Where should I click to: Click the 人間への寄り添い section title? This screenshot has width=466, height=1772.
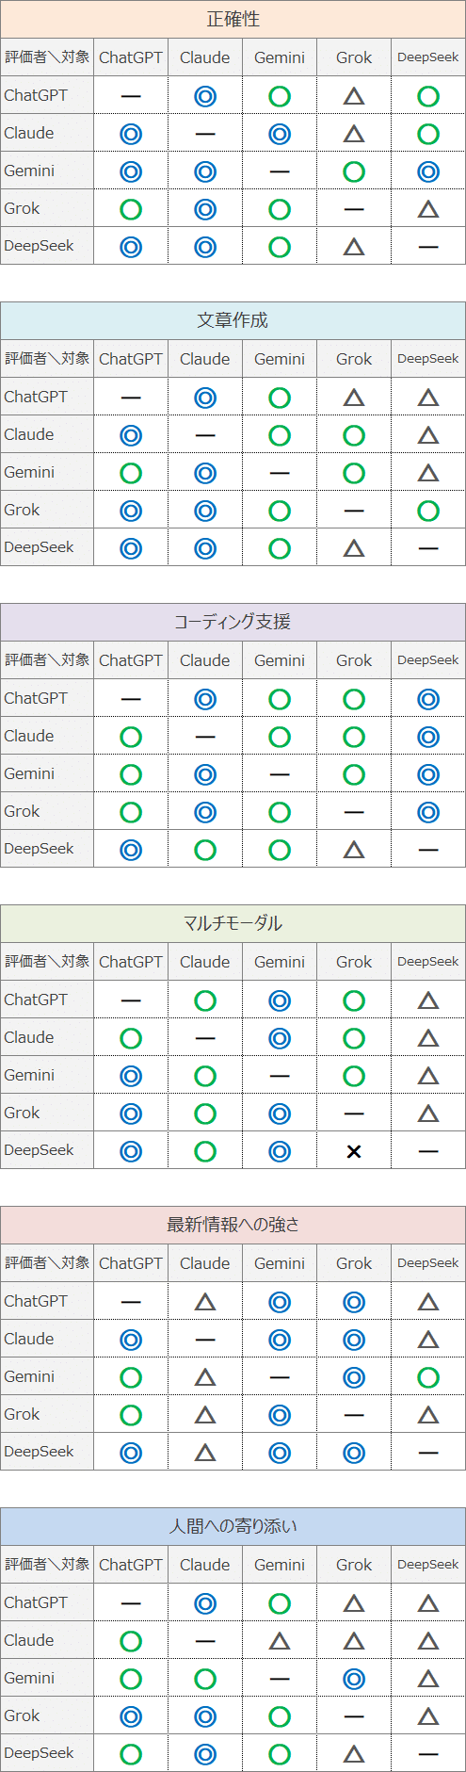pos(233,1526)
